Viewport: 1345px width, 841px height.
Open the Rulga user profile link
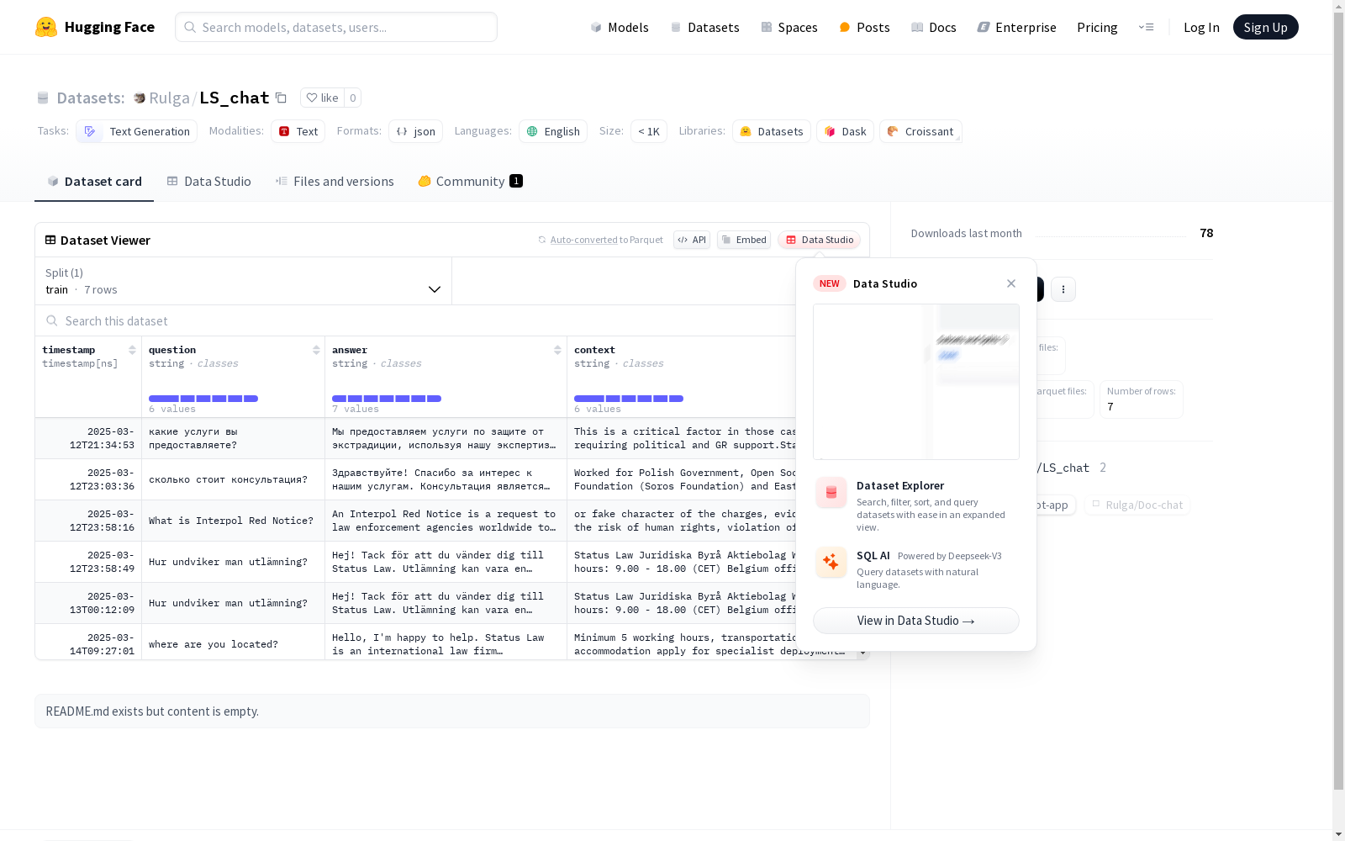[x=169, y=98]
